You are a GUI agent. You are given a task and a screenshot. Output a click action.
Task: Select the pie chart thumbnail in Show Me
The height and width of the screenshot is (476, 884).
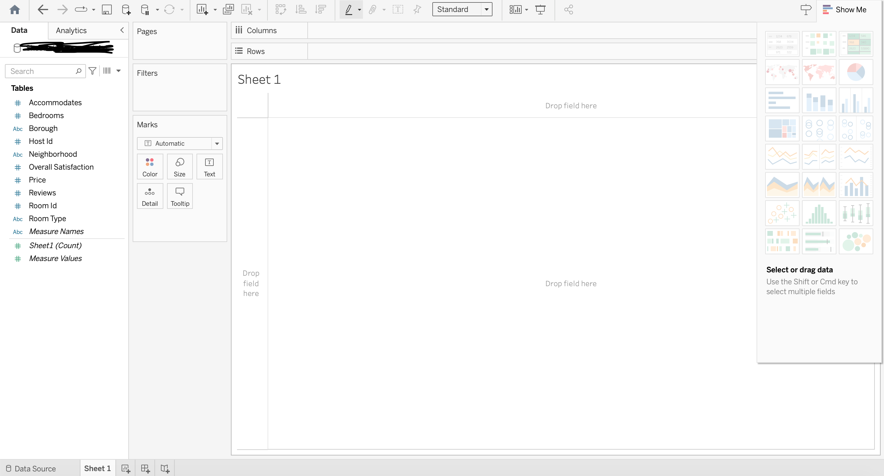pos(856,72)
